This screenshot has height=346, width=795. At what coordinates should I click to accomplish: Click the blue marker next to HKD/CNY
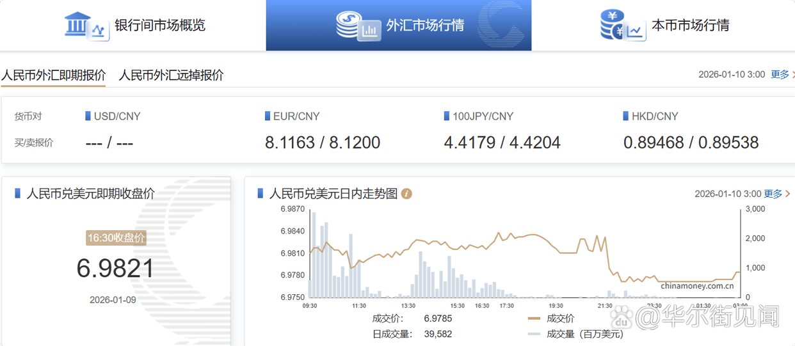(626, 116)
